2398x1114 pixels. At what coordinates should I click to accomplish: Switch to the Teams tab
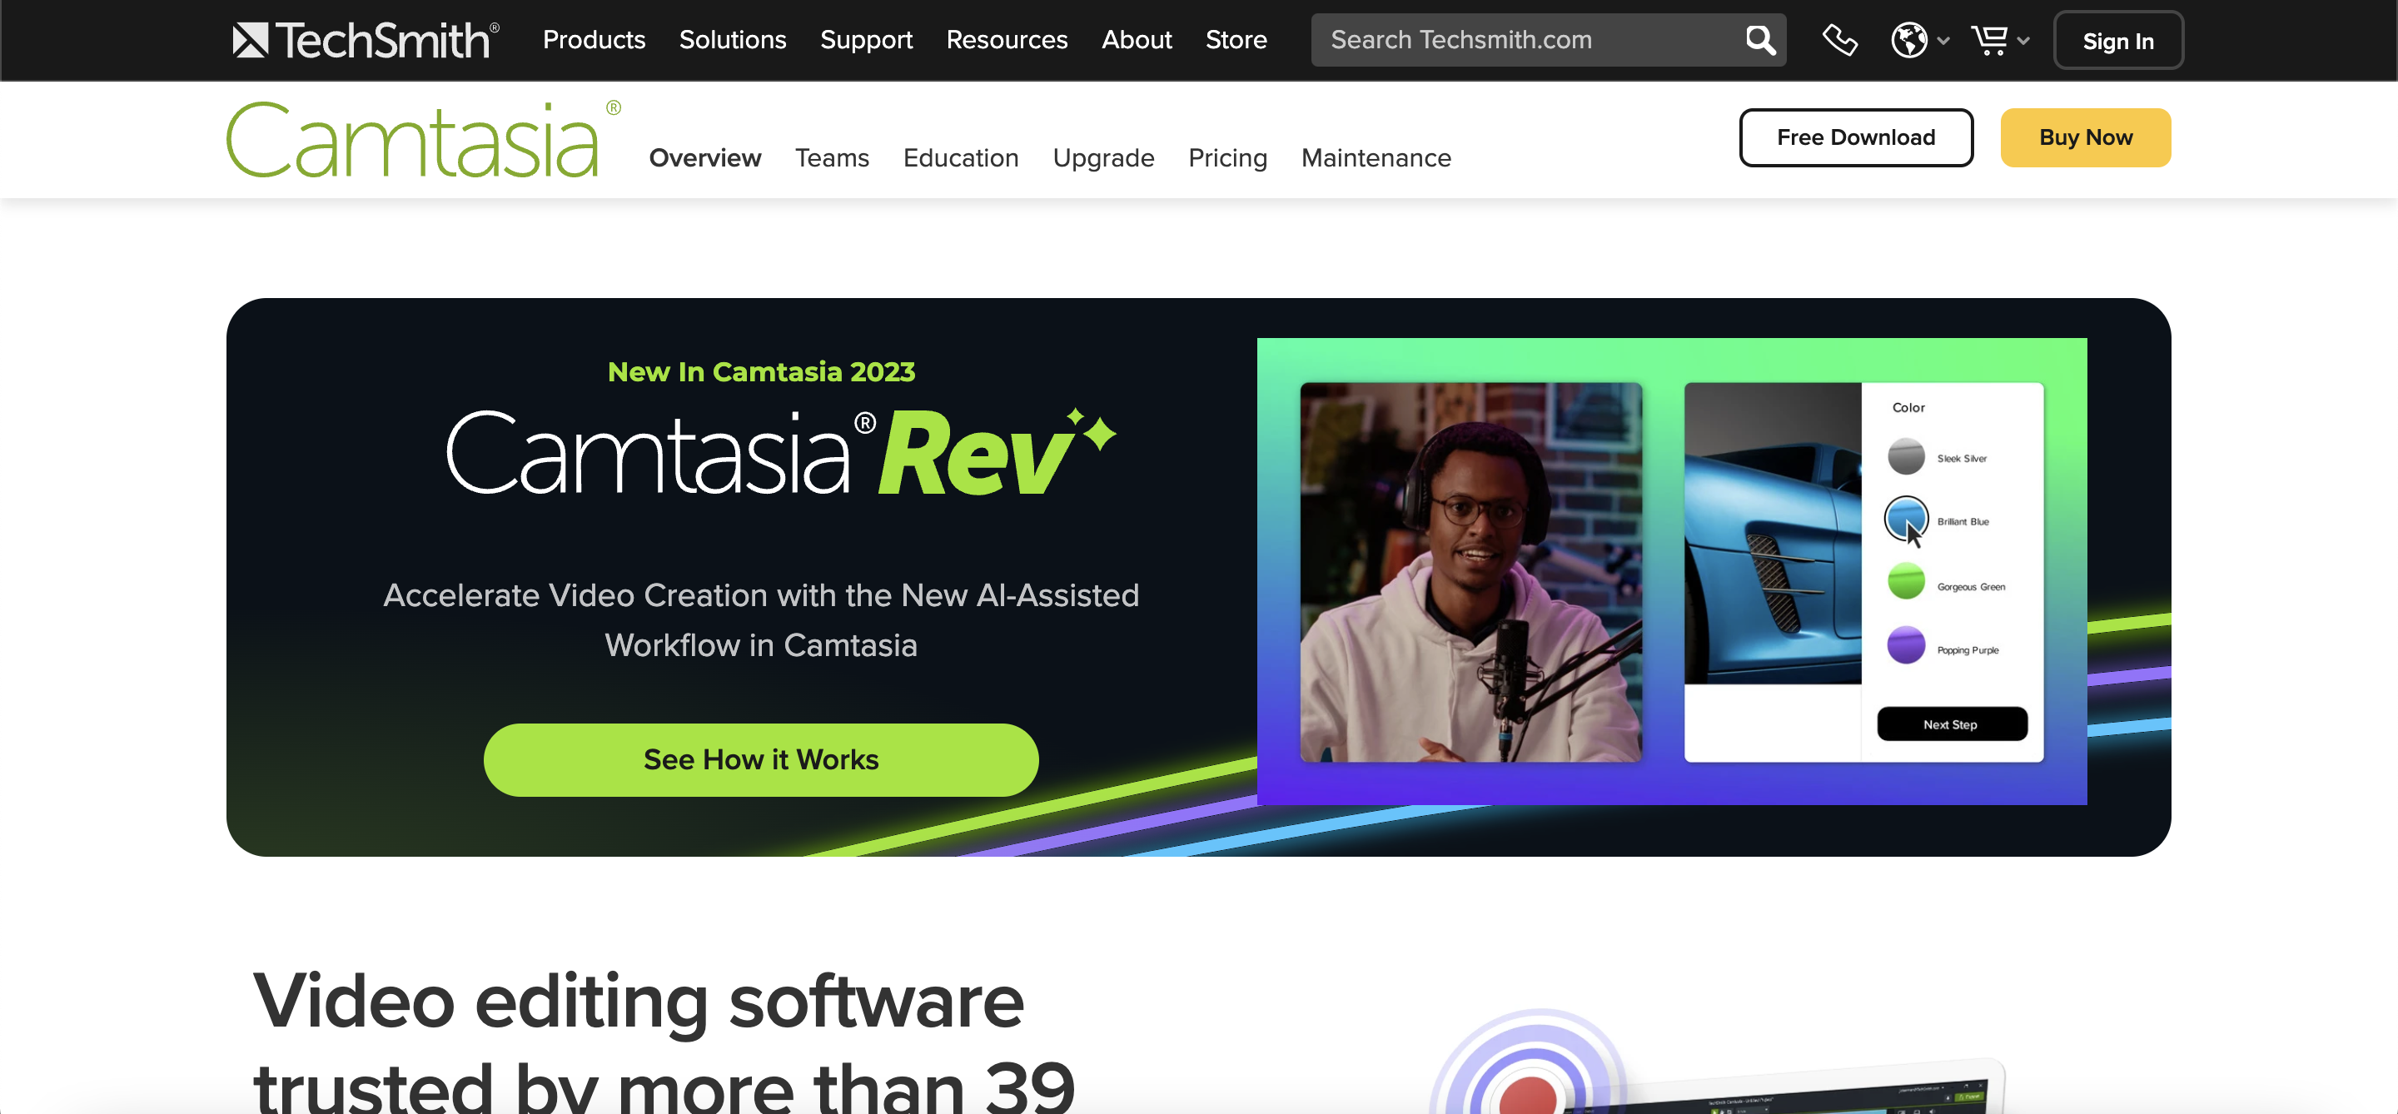pyautogui.click(x=831, y=158)
